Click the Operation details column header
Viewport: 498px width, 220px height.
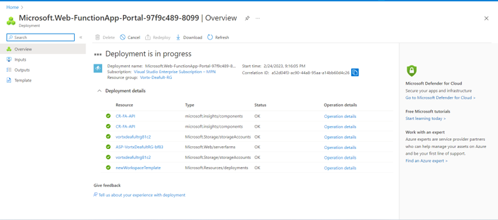pos(340,105)
